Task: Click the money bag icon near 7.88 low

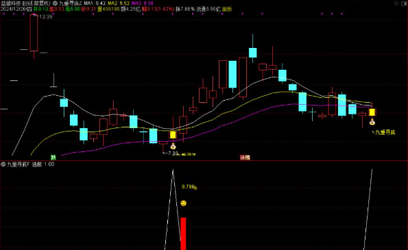Action: [173, 147]
